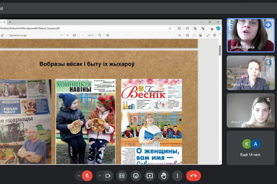
Task: Click the PDF page number field
Action: [x=83, y=35]
